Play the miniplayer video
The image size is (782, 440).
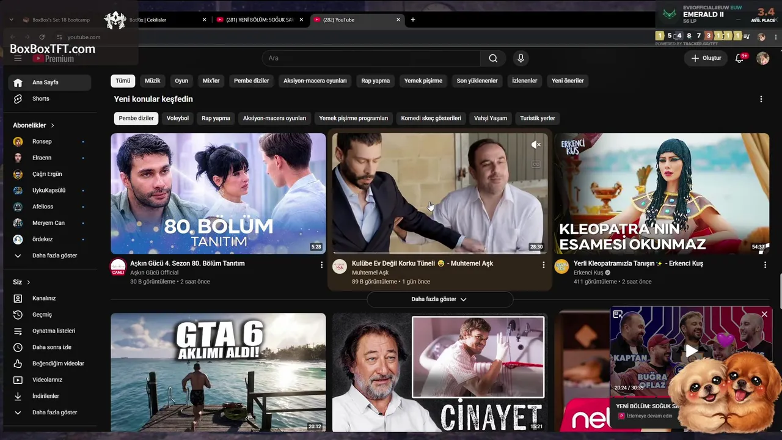pos(691,351)
